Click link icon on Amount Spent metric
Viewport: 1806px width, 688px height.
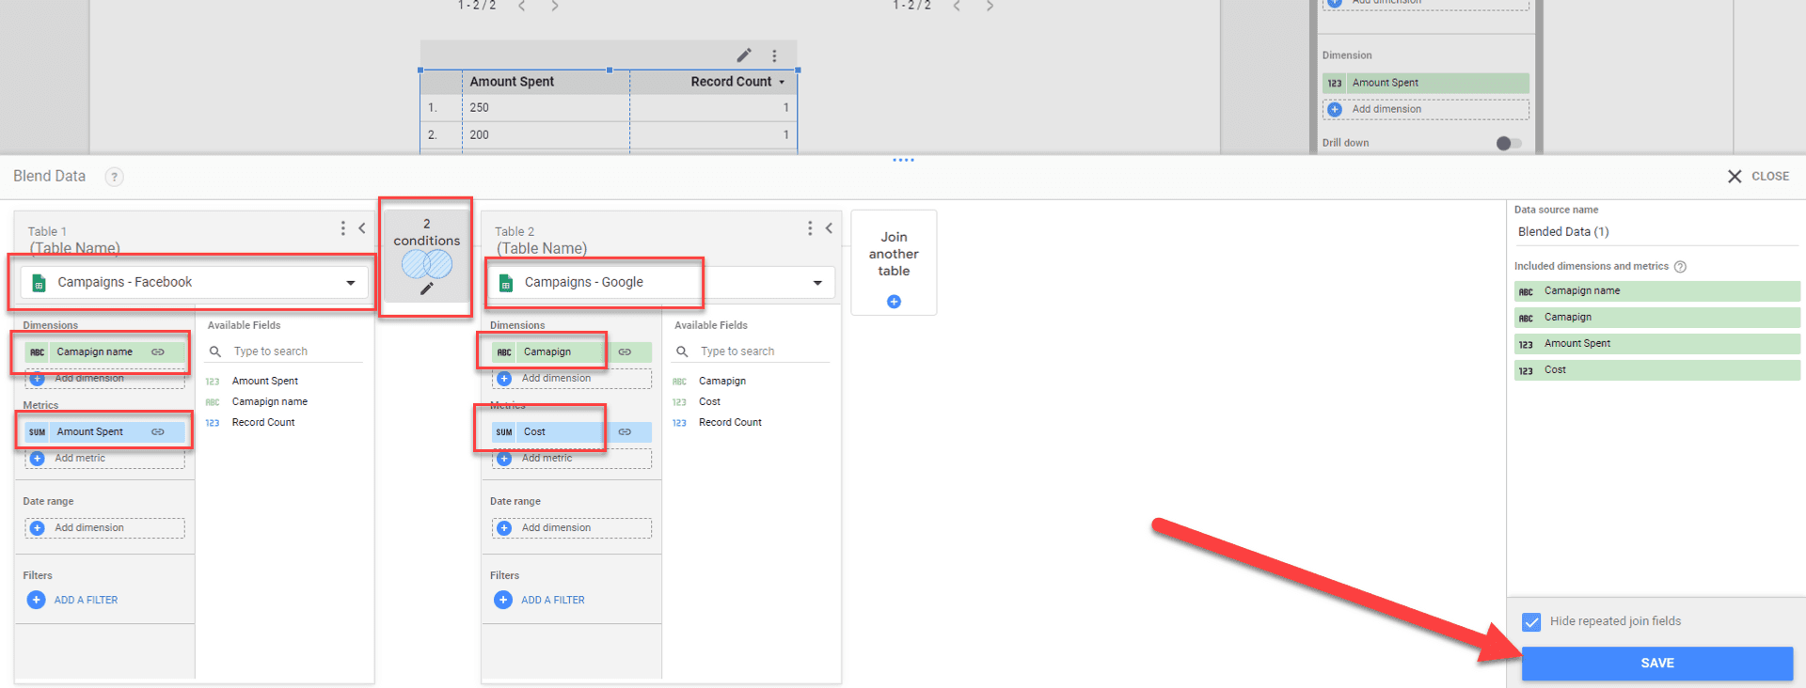(x=158, y=431)
